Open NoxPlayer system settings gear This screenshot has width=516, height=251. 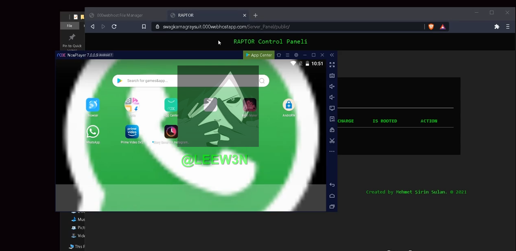click(x=296, y=55)
